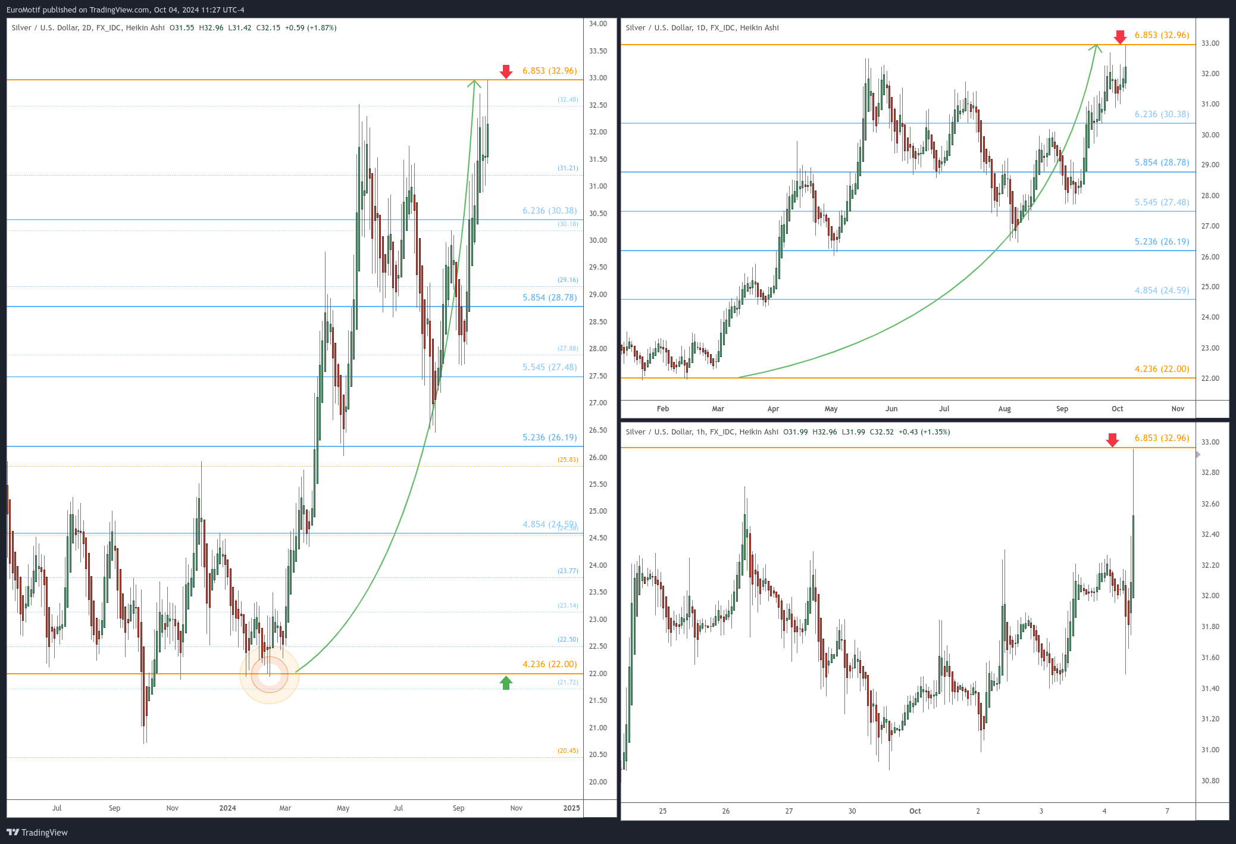Click the '5.854 (28.78)' label on the 2D chart
Viewport: 1236px width, 844px height.
pyautogui.click(x=550, y=298)
